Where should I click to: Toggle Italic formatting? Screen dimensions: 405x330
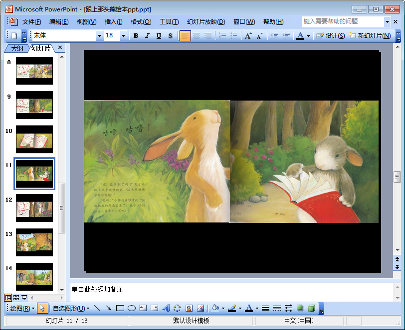(x=147, y=35)
